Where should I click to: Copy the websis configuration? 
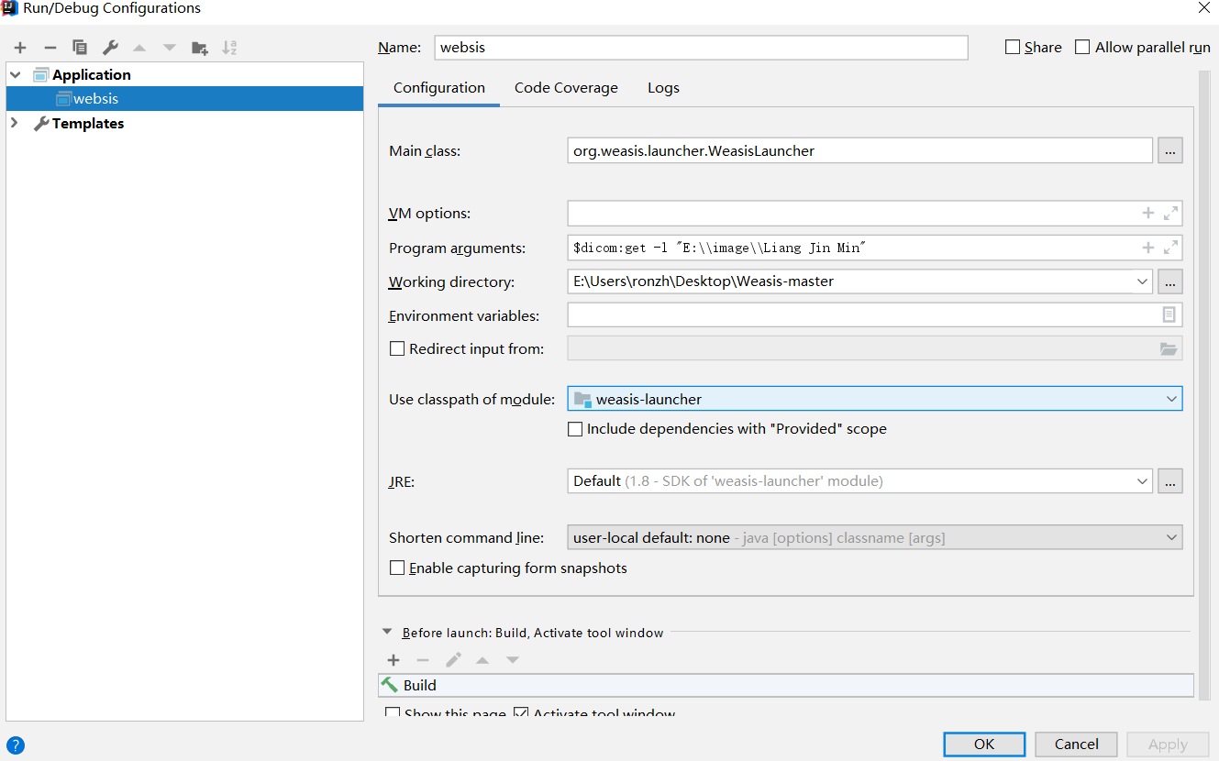79,47
